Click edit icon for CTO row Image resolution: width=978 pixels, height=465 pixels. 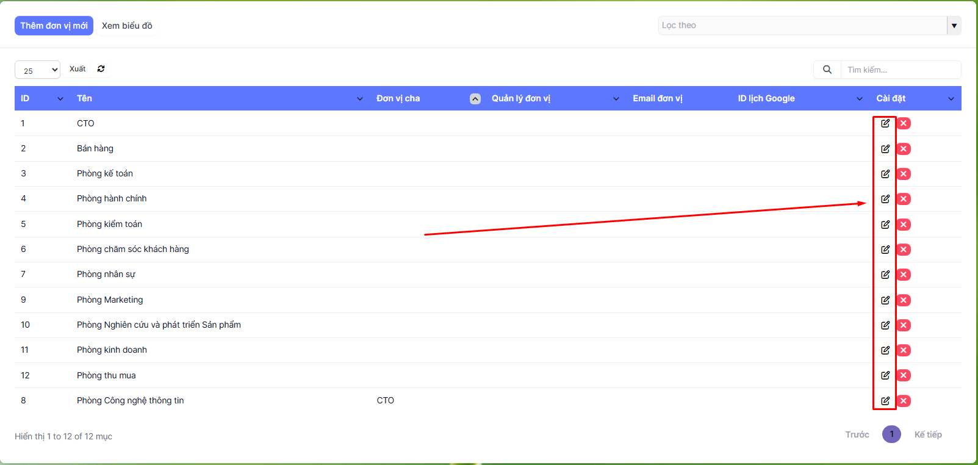pyautogui.click(x=885, y=123)
